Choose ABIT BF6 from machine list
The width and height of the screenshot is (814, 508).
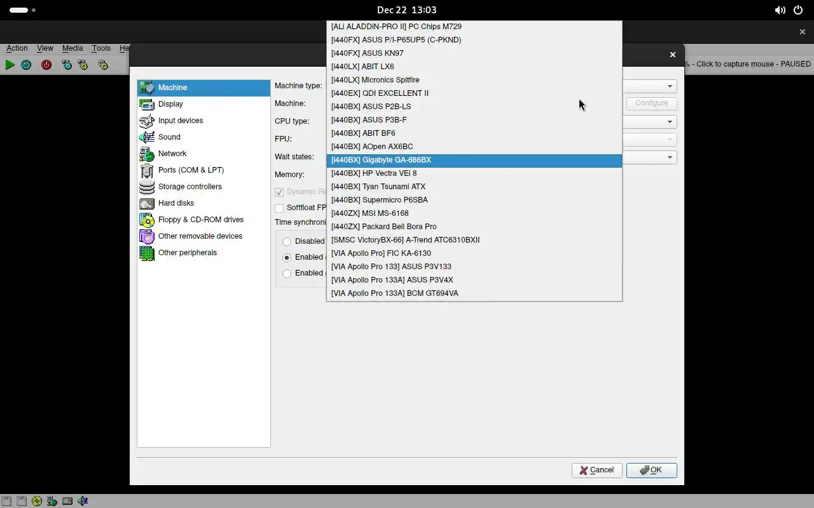(474, 133)
